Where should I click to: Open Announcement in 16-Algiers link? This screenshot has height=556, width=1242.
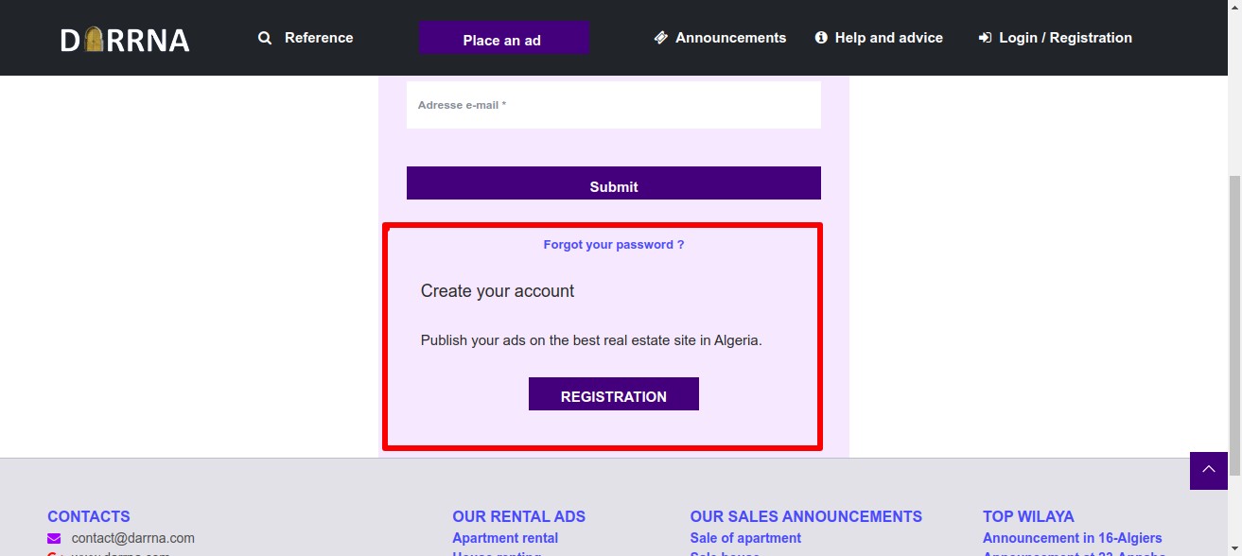pyautogui.click(x=1073, y=538)
